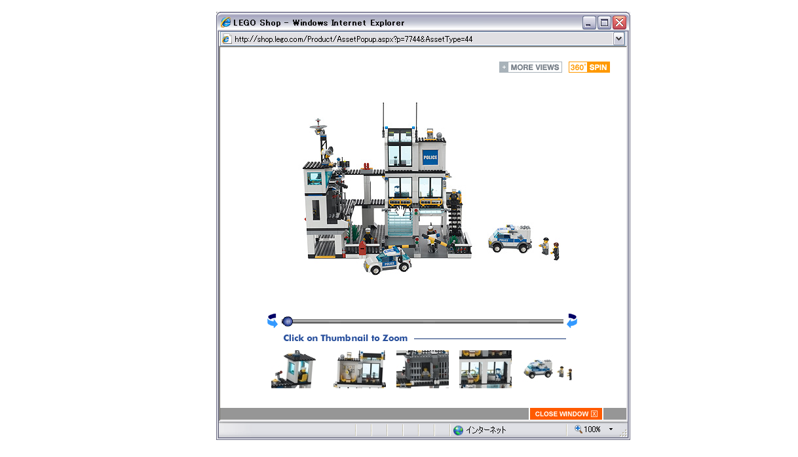Click the plus icon beside MORE VIEWS
798x457 pixels.
point(503,67)
